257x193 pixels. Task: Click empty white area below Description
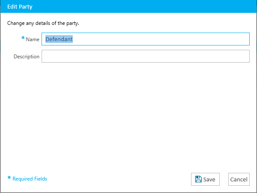[x=128, y=115]
